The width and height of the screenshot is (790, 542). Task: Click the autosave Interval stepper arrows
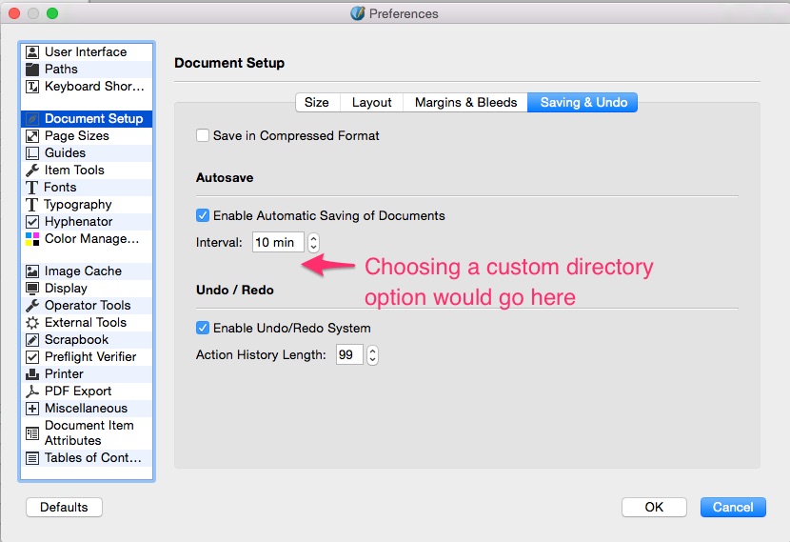[313, 243]
